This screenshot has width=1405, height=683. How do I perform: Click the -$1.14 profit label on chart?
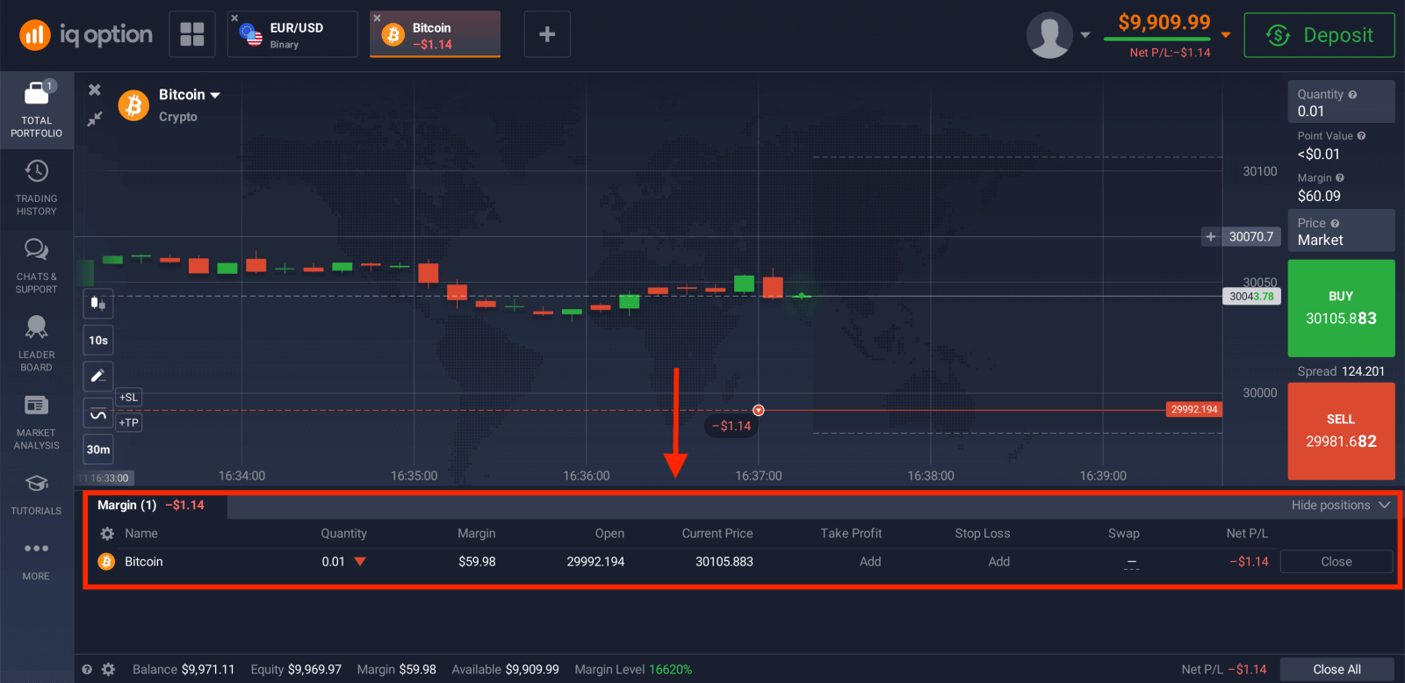pos(731,426)
